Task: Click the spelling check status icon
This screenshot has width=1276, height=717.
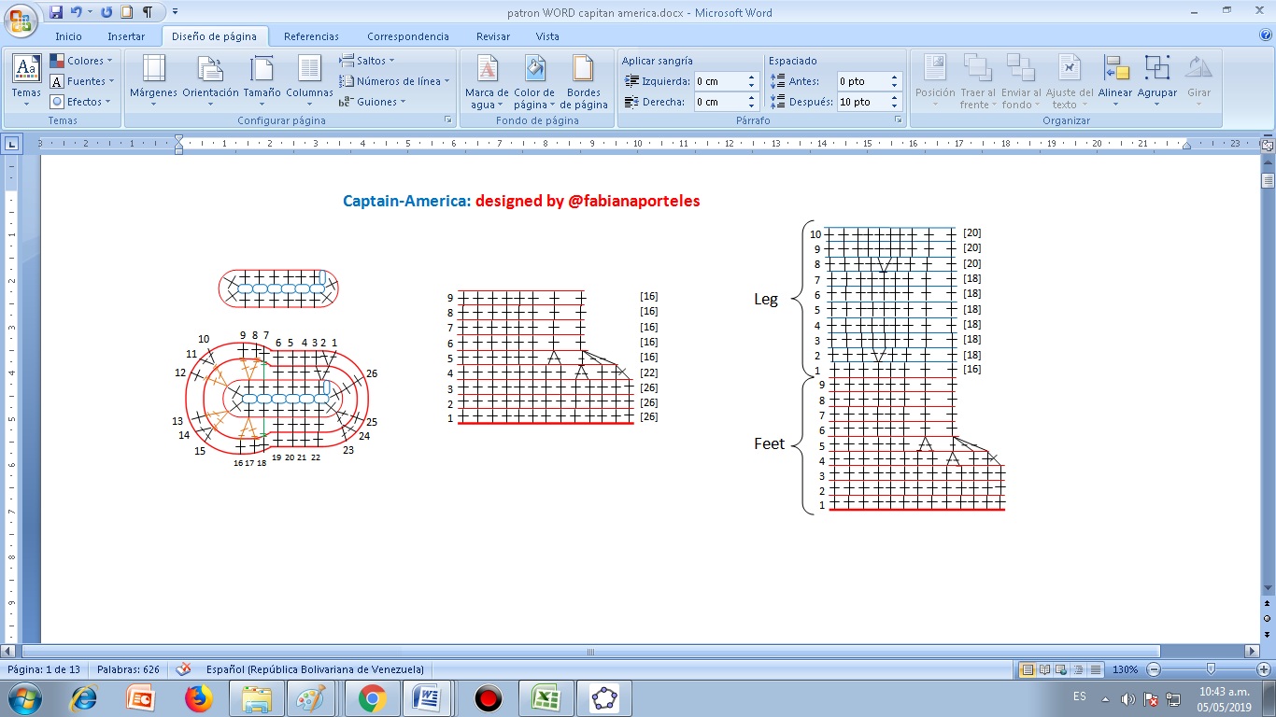Action: (183, 669)
